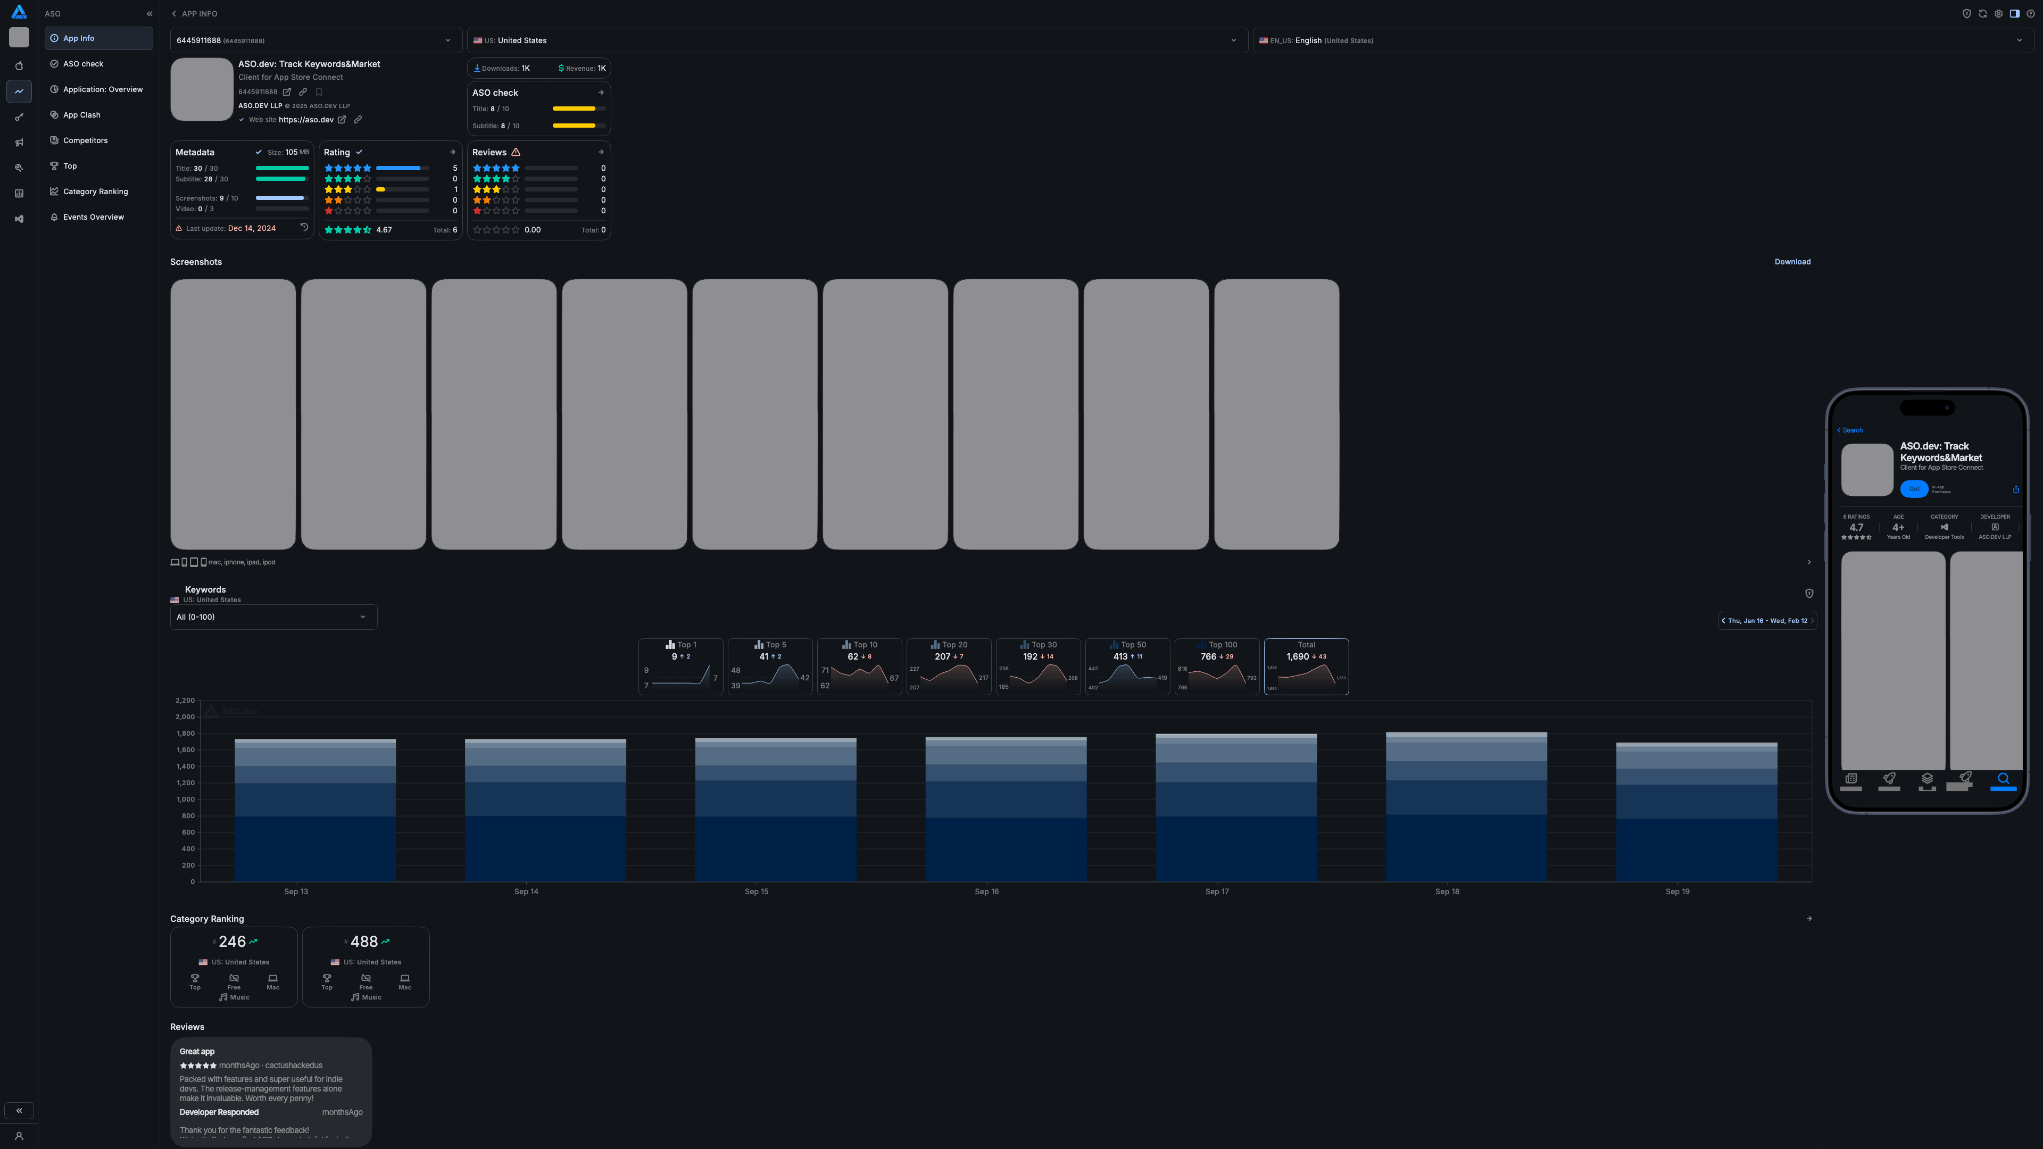Click the bookmark icon next to app ID
The image size is (2043, 1149).
(319, 92)
